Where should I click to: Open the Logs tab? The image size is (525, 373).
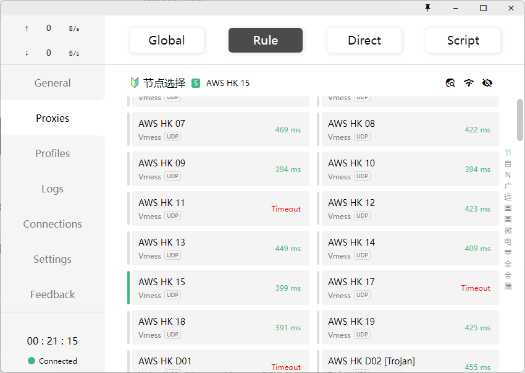pos(52,189)
